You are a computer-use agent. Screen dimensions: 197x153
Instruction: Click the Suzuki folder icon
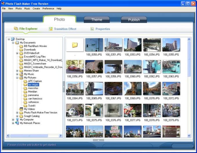[25, 105]
